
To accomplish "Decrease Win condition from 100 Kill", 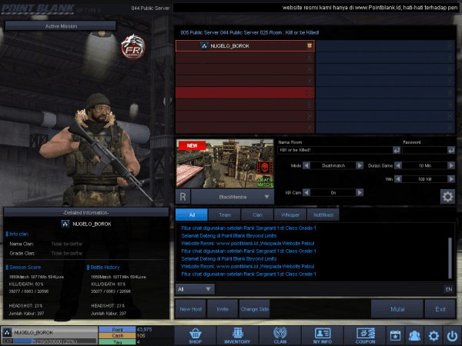I will click(398, 179).
